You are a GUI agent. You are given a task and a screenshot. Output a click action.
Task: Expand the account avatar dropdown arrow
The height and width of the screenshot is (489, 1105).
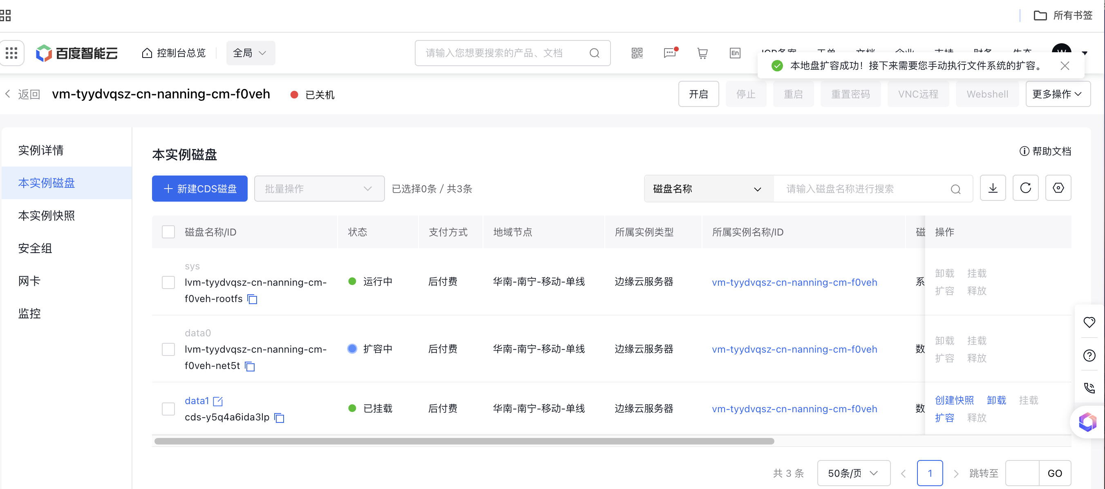[1085, 53]
